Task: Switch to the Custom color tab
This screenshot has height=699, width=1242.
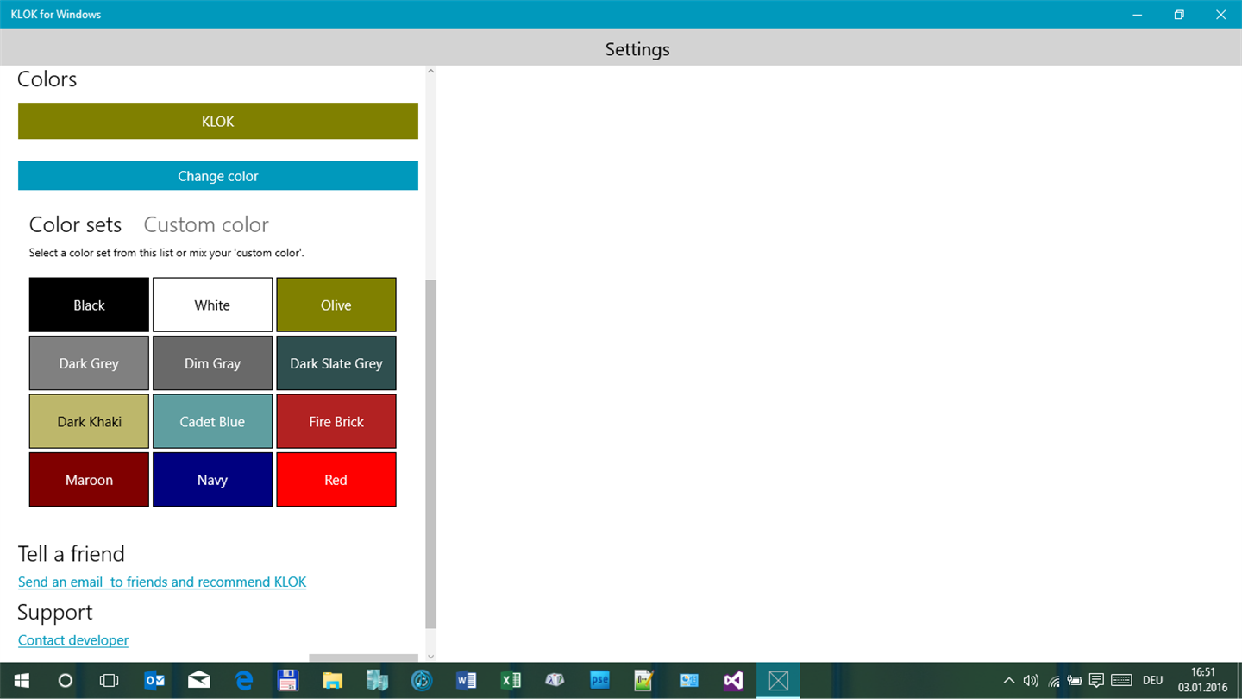Action: coord(206,224)
